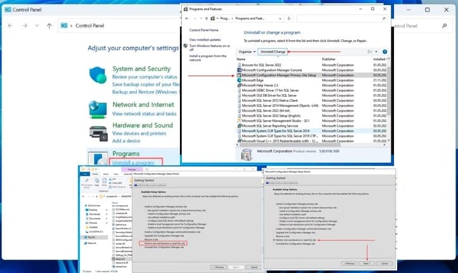The image size is (458, 273).
Task: Open recent locations dropdown in Control Panel
Action: coord(37,26)
